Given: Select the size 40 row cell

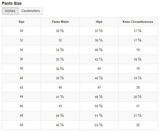Looking at the screenshot, I should pyautogui.click(x=21, y=78).
